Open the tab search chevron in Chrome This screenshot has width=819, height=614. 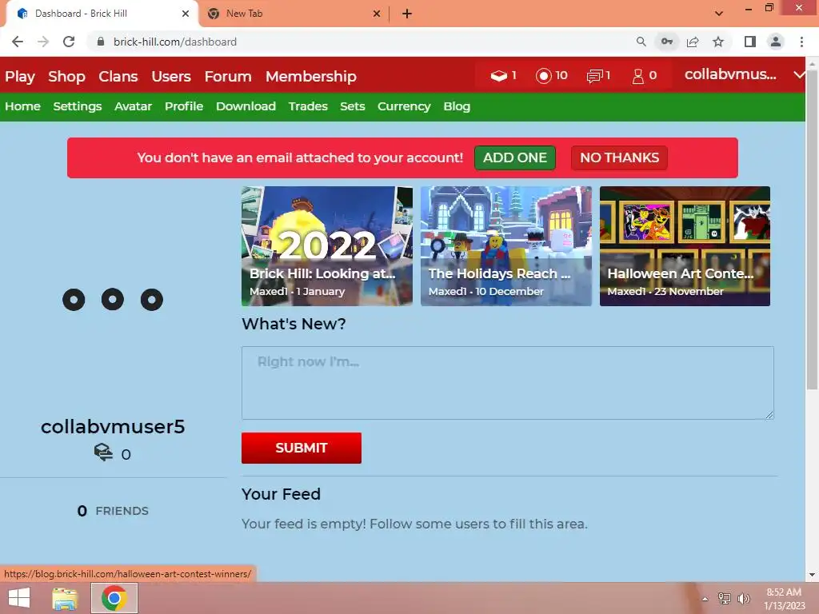(x=719, y=14)
